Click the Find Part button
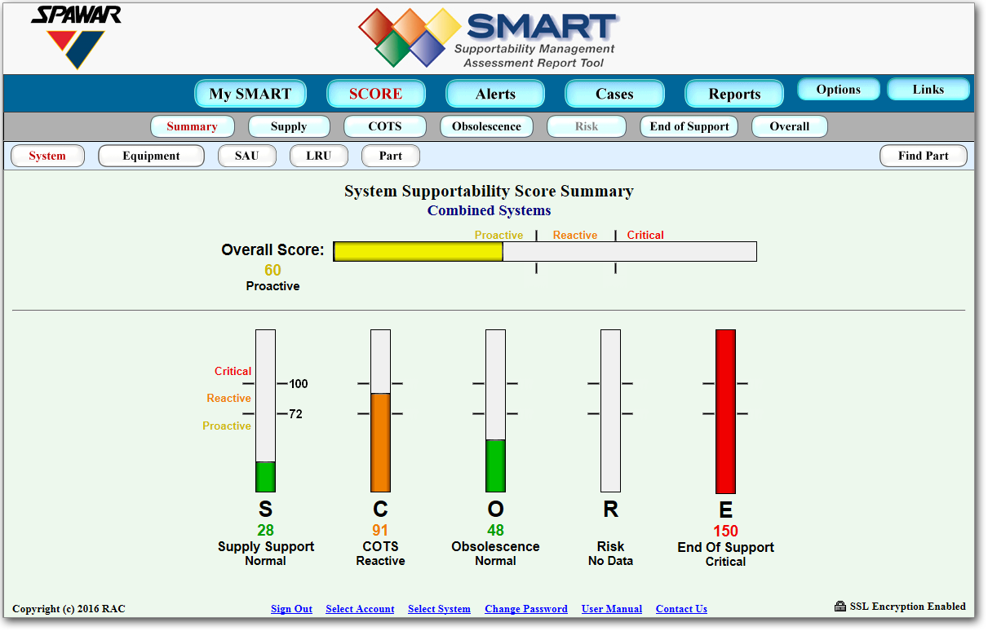988x631 pixels. point(923,156)
